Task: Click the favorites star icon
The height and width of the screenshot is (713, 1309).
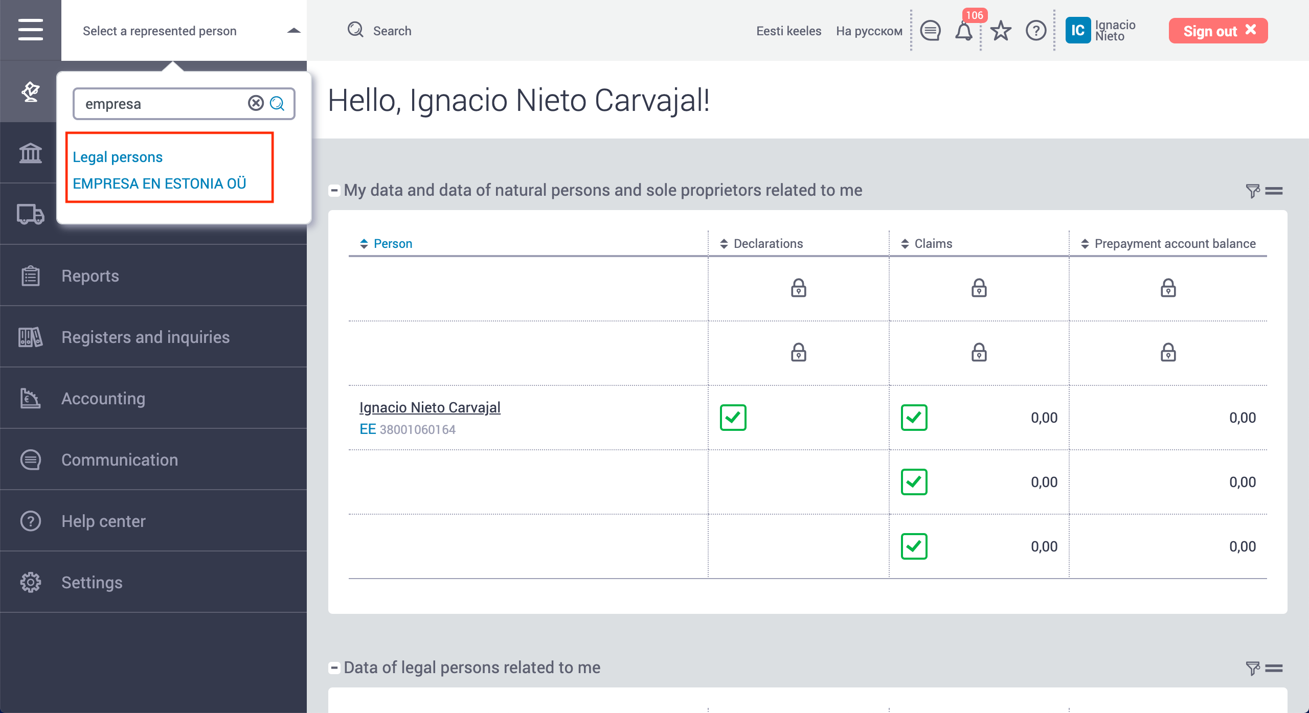Action: [1001, 31]
